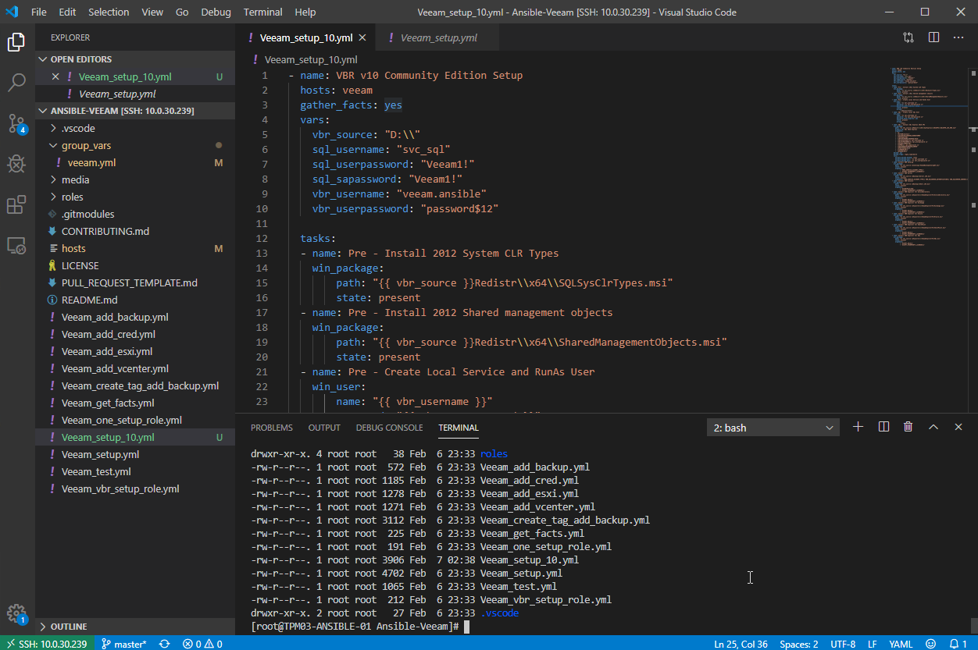
Task: Click the YAML language mode indicator
Action: [901, 644]
